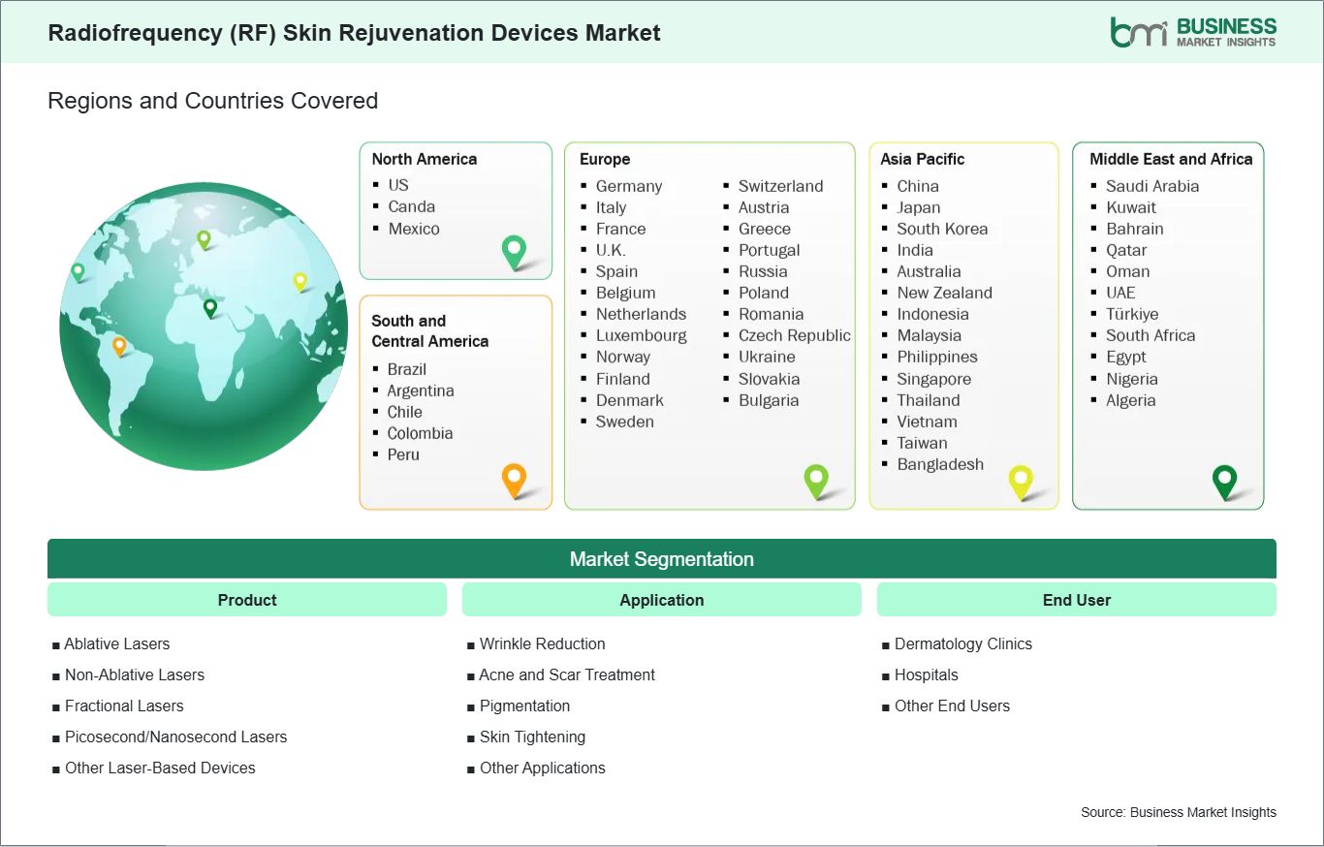Click the page title Radiofrequency (RF) Skin Rejuvenation Devices Market
Screen dimensions: 1324x847
(x=354, y=32)
